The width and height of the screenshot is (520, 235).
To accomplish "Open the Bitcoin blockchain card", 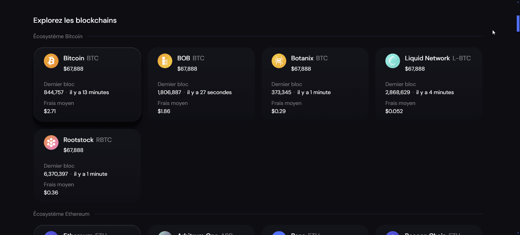I will click(x=87, y=84).
